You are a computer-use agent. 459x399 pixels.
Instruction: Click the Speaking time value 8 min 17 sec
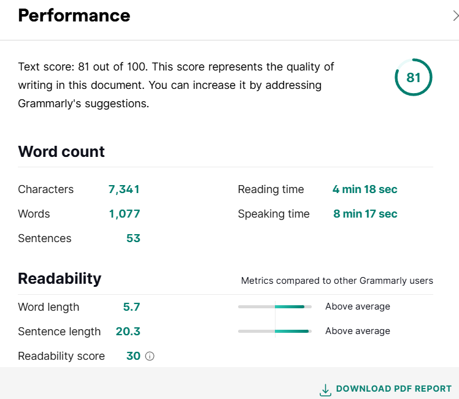click(x=364, y=214)
